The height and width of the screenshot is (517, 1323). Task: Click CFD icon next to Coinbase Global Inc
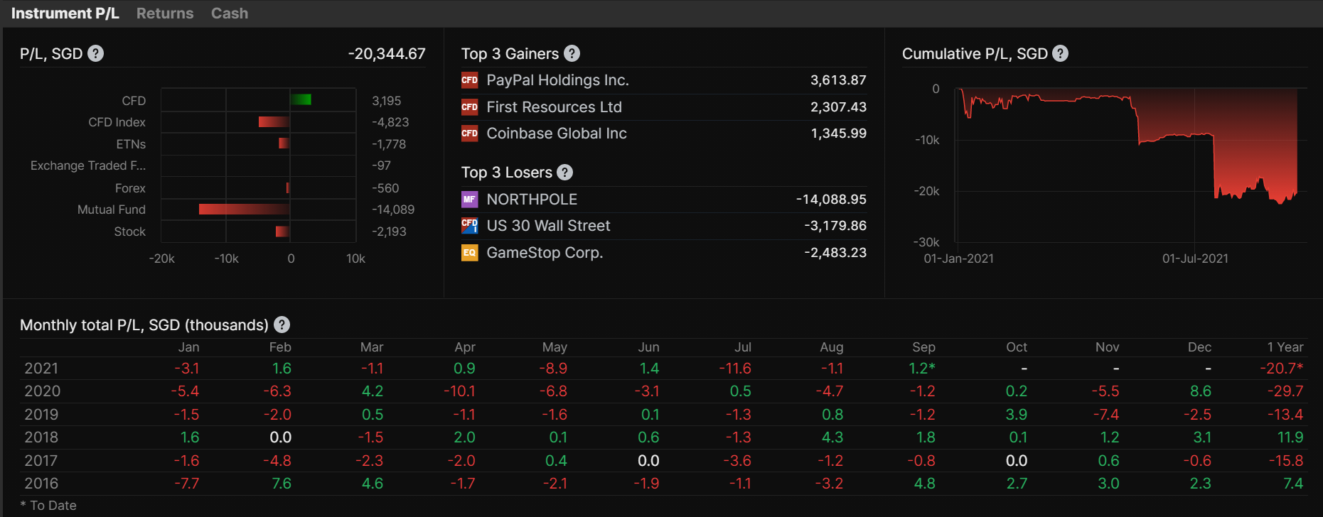point(470,134)
